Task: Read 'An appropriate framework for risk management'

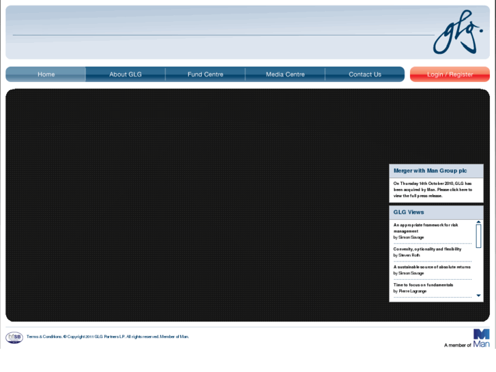Action: 426,228
